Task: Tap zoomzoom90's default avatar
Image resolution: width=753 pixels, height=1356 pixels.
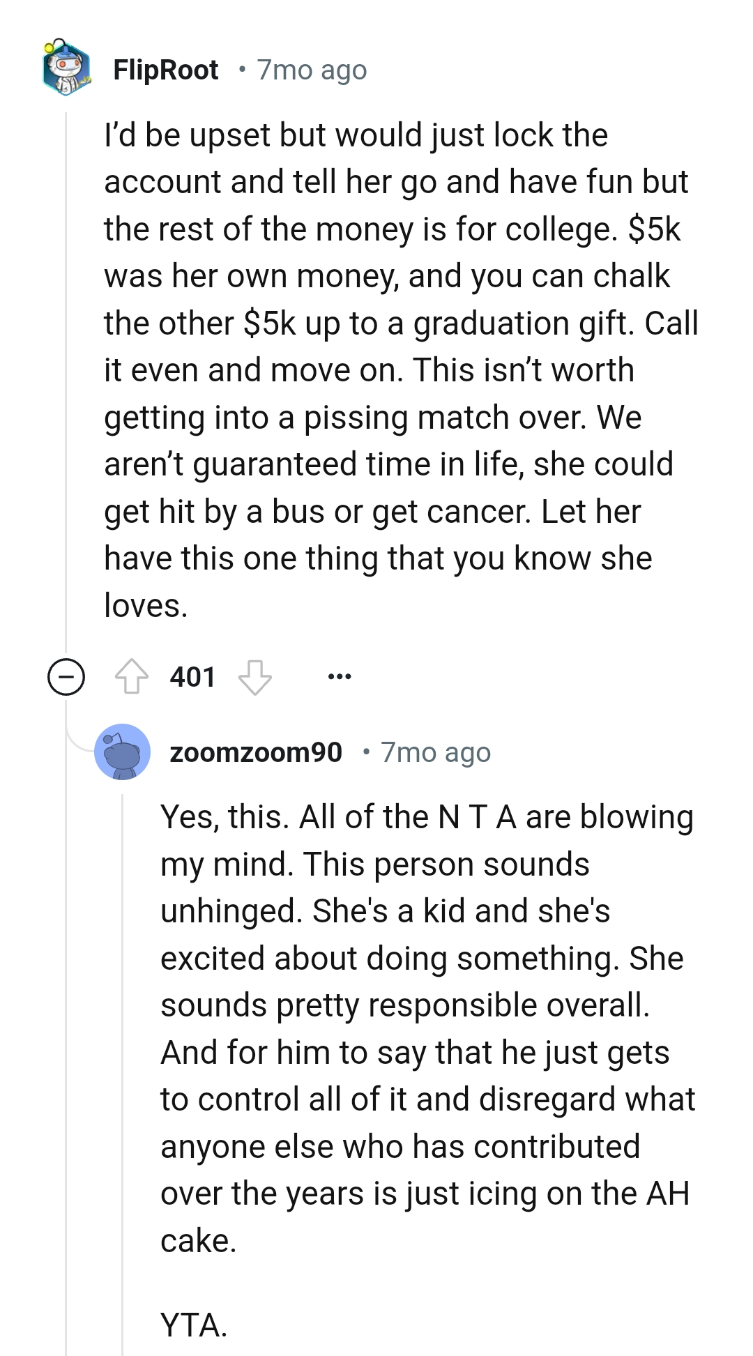Action: (123, 752)
